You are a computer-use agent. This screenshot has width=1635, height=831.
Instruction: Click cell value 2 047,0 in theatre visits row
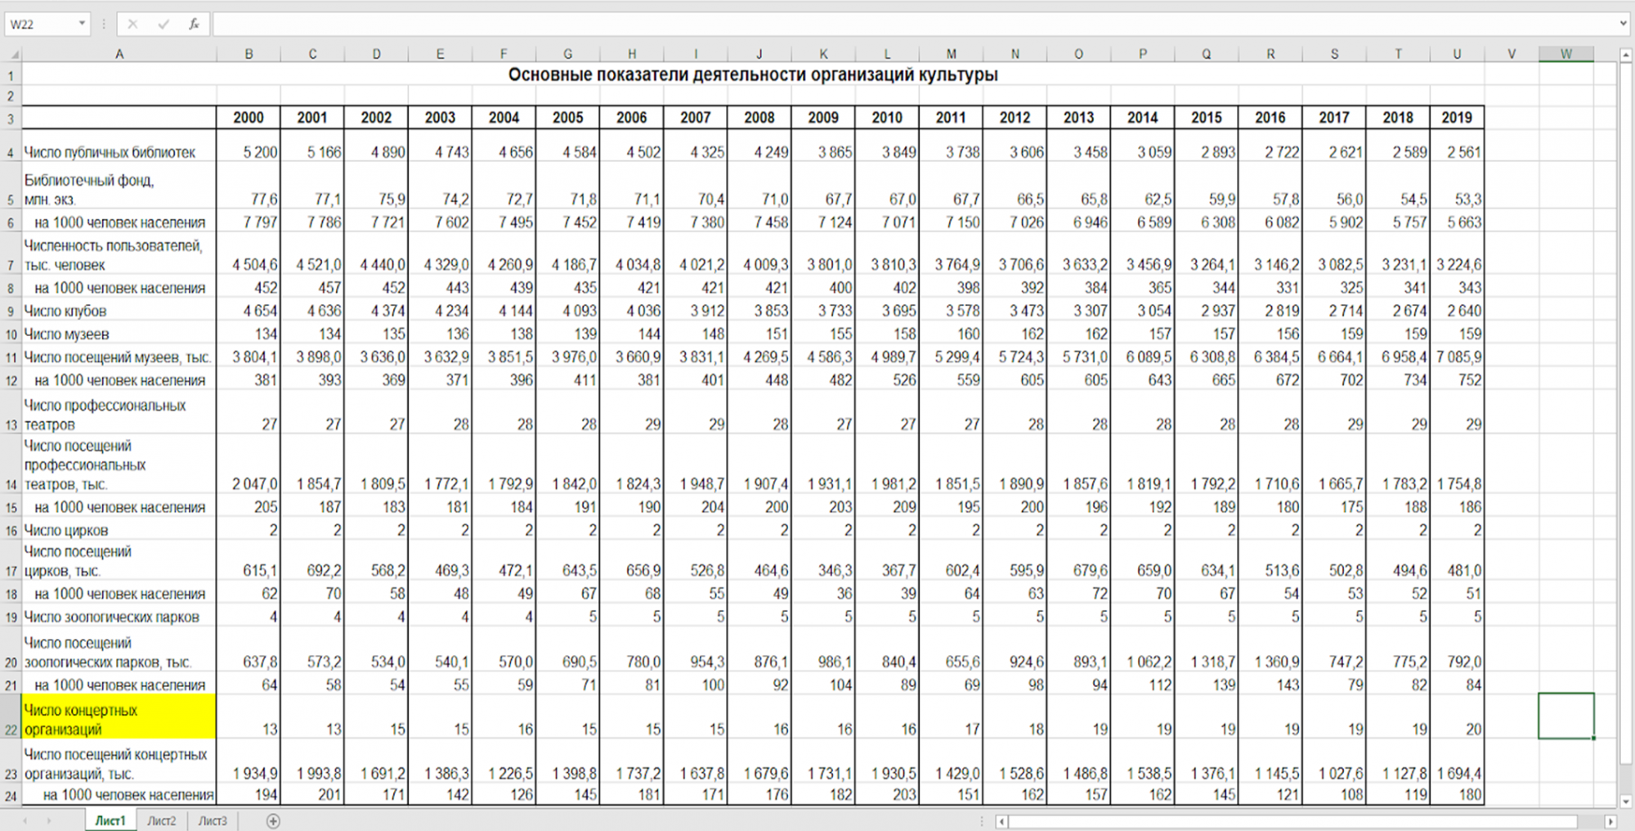tap(249, 465)
